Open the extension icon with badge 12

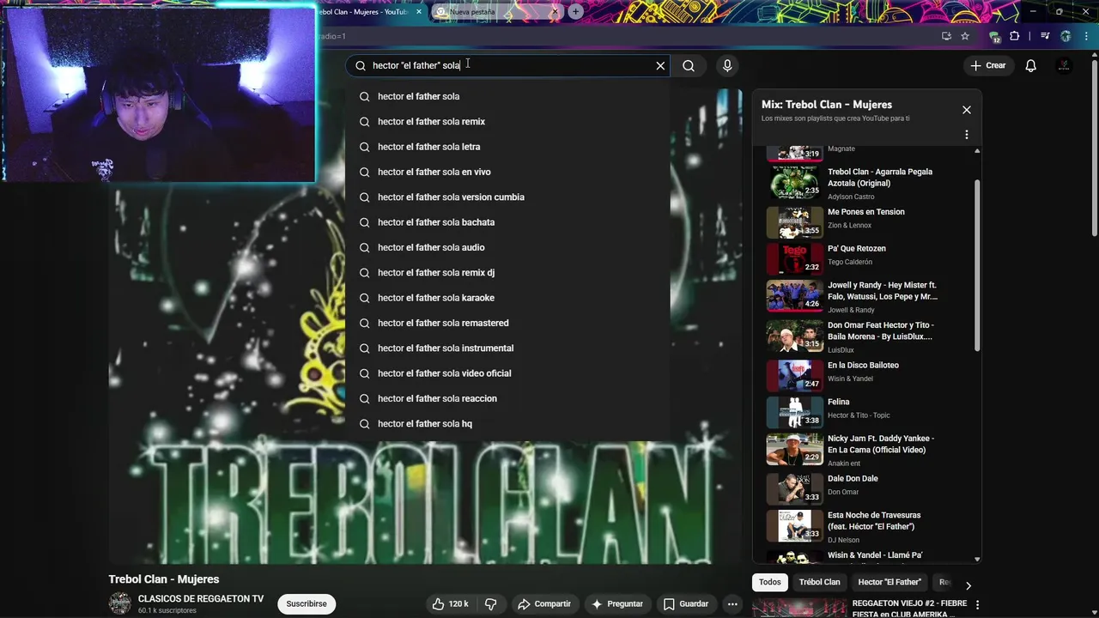point(994,37)
